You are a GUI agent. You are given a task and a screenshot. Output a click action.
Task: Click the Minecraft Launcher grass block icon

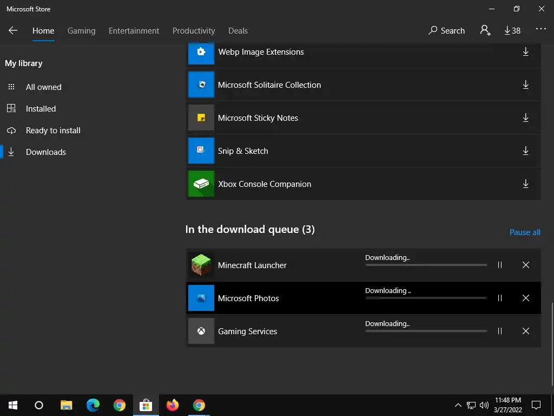pyautogui.click(x=201, y=265)
